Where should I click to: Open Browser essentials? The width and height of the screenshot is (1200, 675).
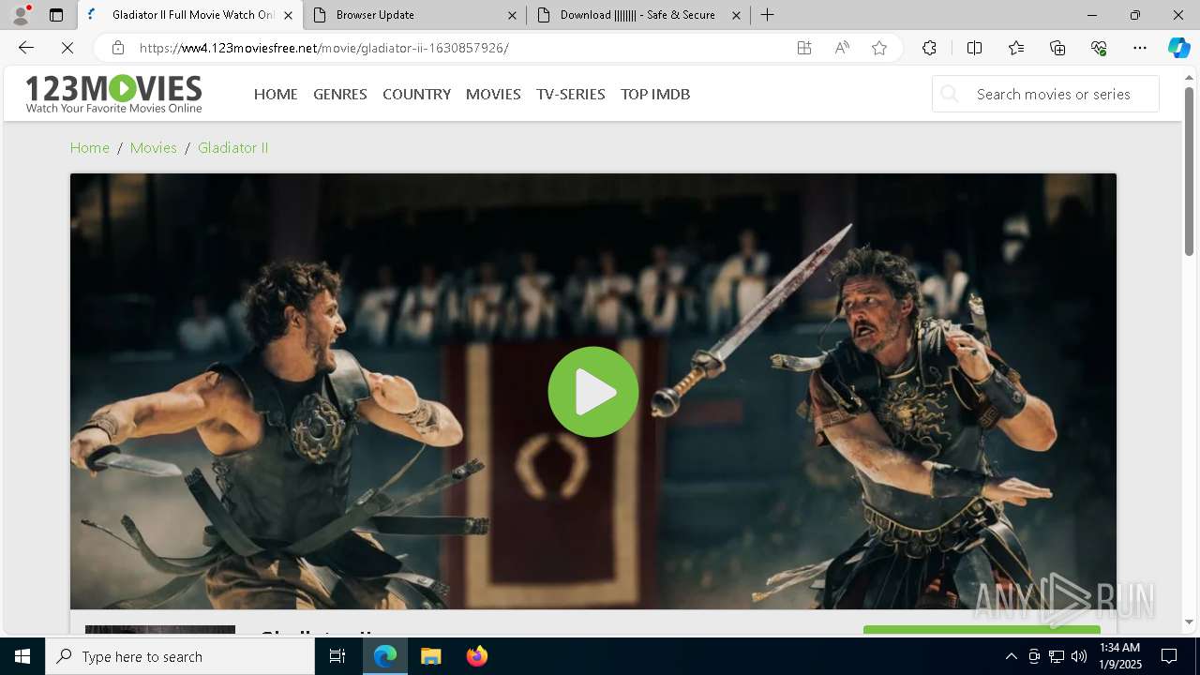coord(1099,48)
